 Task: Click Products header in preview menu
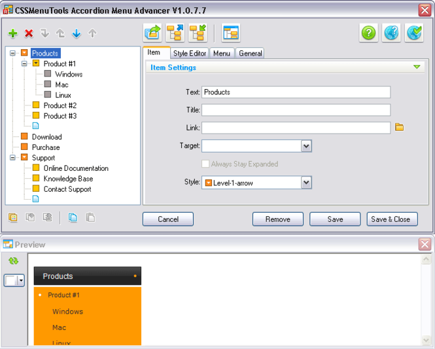pyautogui.click(x=88, y=276)
